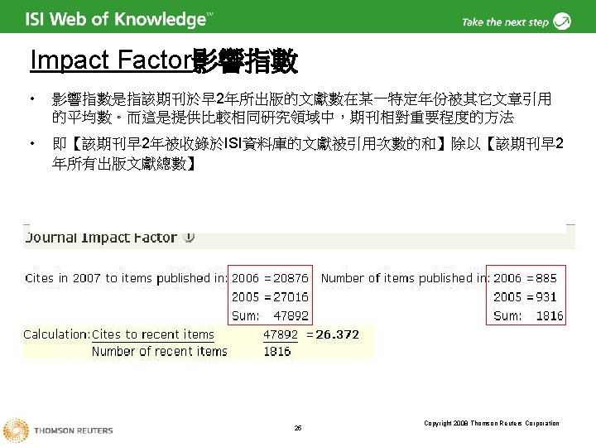Click the denominator 1816 in the calculation
Viewport: 596px width, 447px height.
point(277,352)
